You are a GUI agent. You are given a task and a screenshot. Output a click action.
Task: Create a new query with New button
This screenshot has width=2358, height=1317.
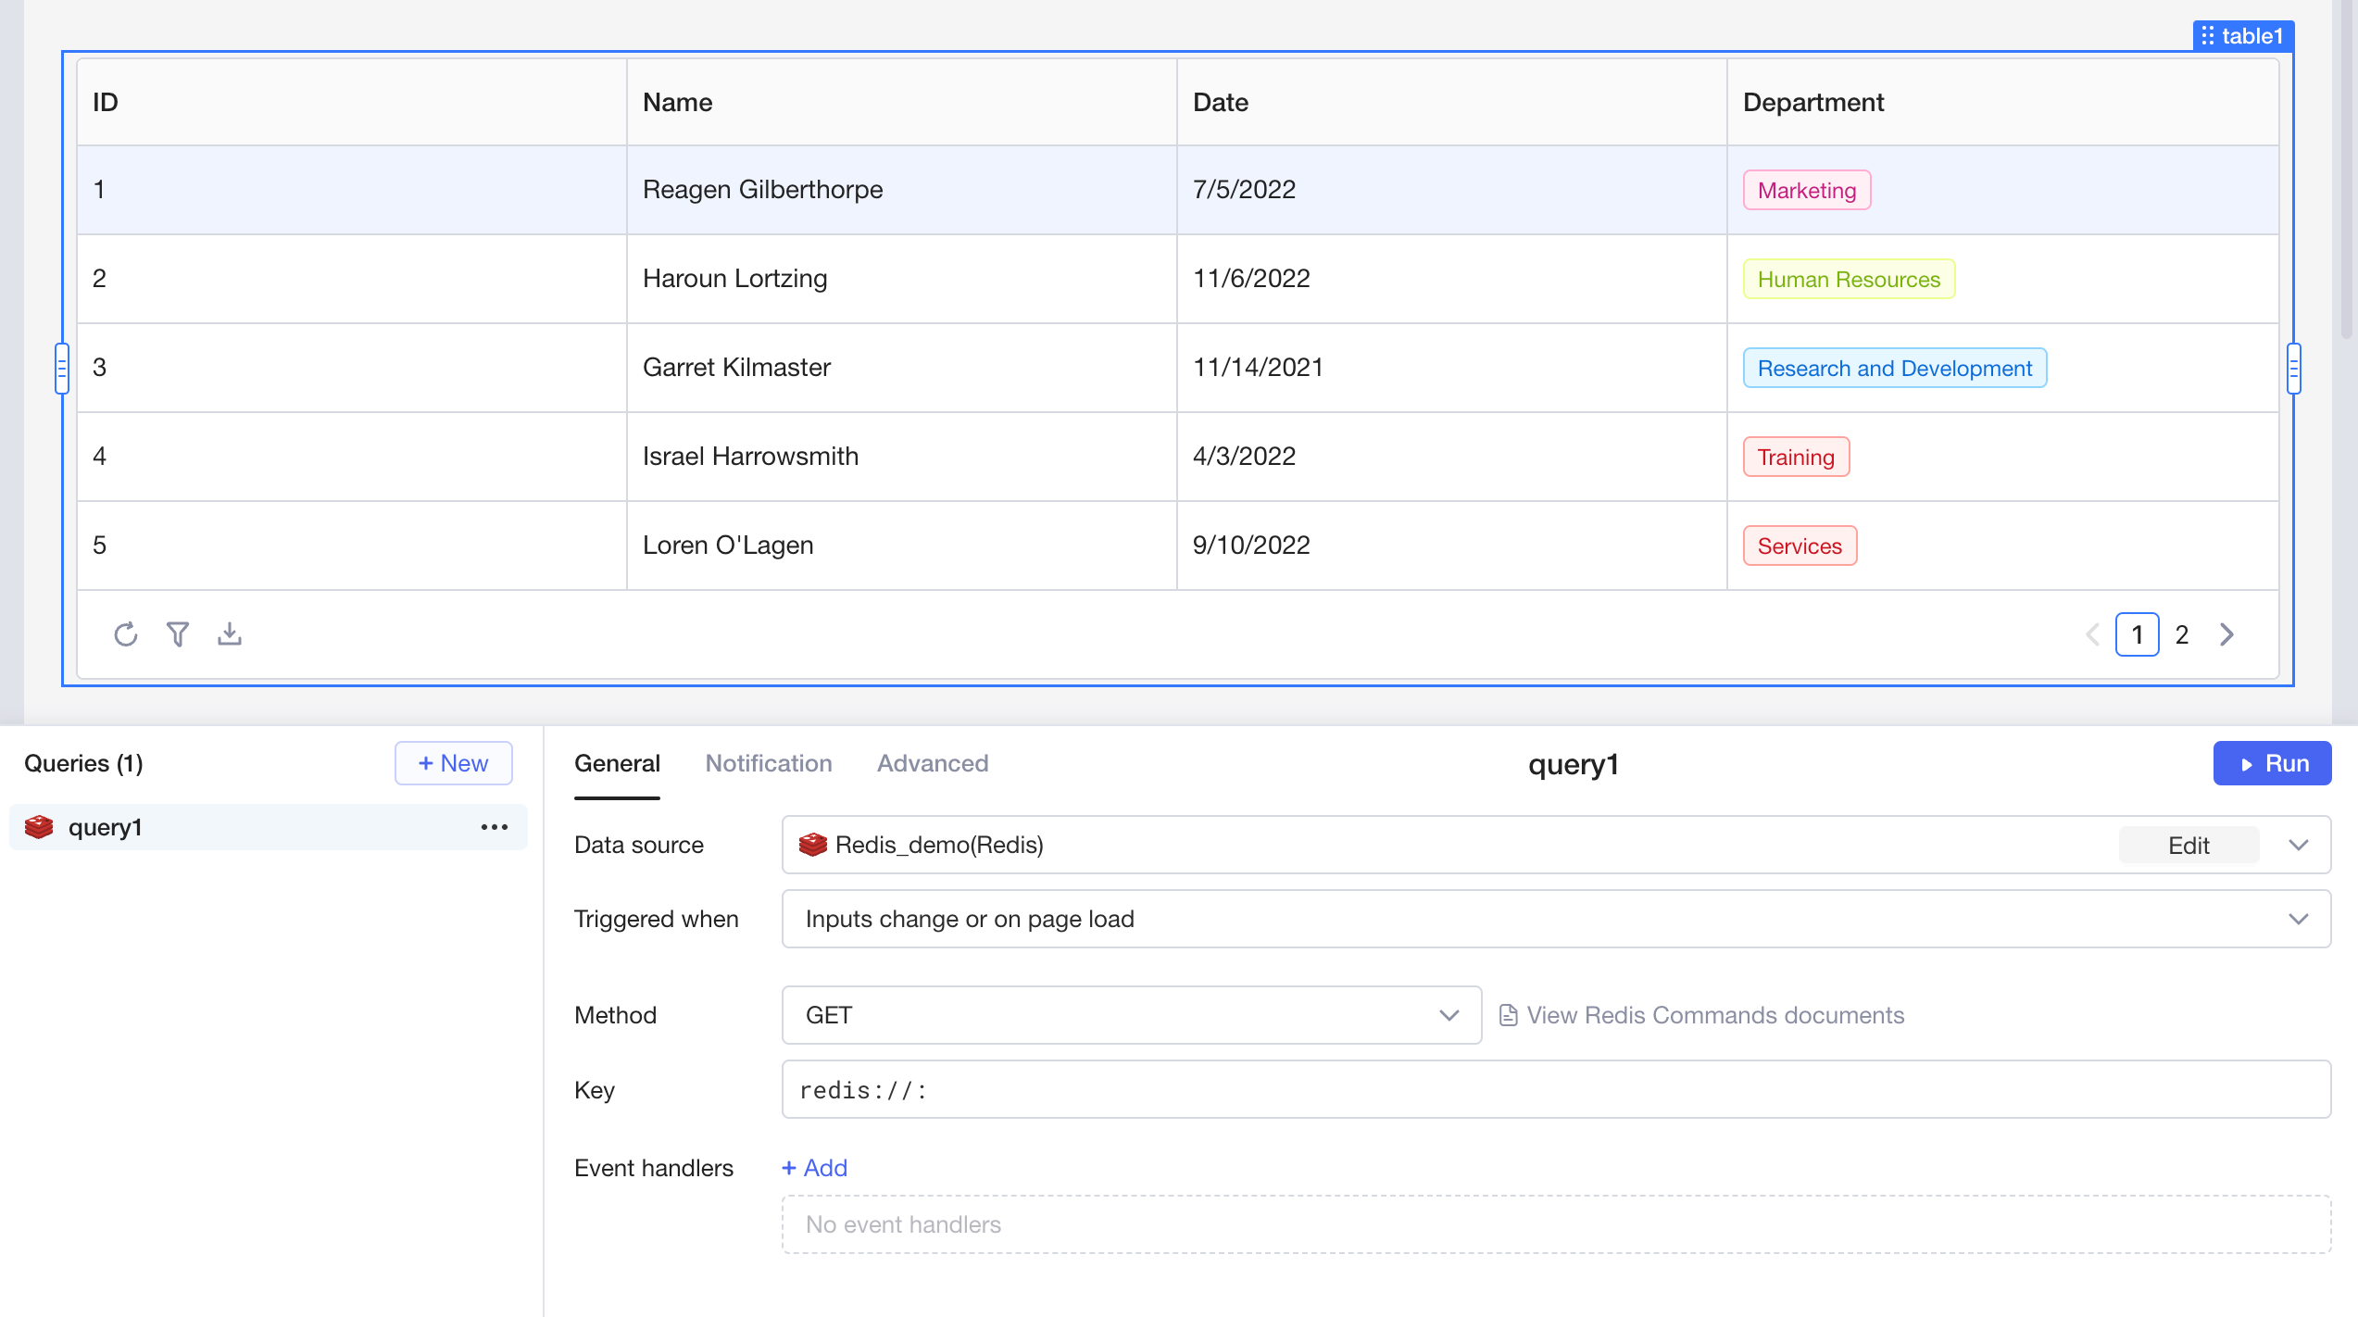click(x=453, y=763)
